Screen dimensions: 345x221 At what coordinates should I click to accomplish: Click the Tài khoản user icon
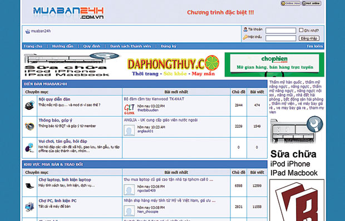point(245,29)
